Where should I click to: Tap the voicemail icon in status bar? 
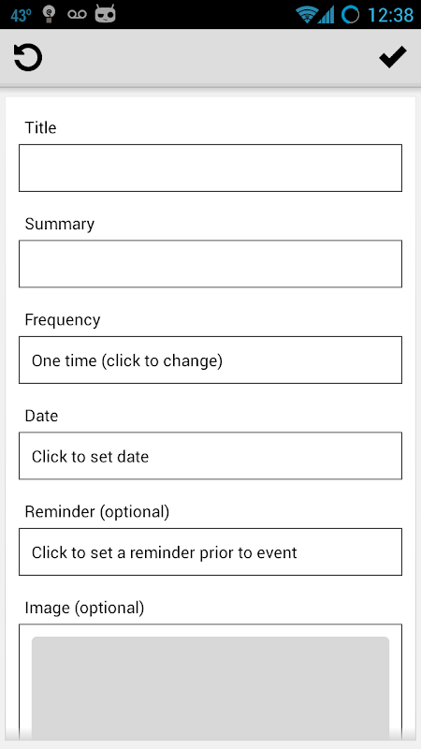point(77,14)
